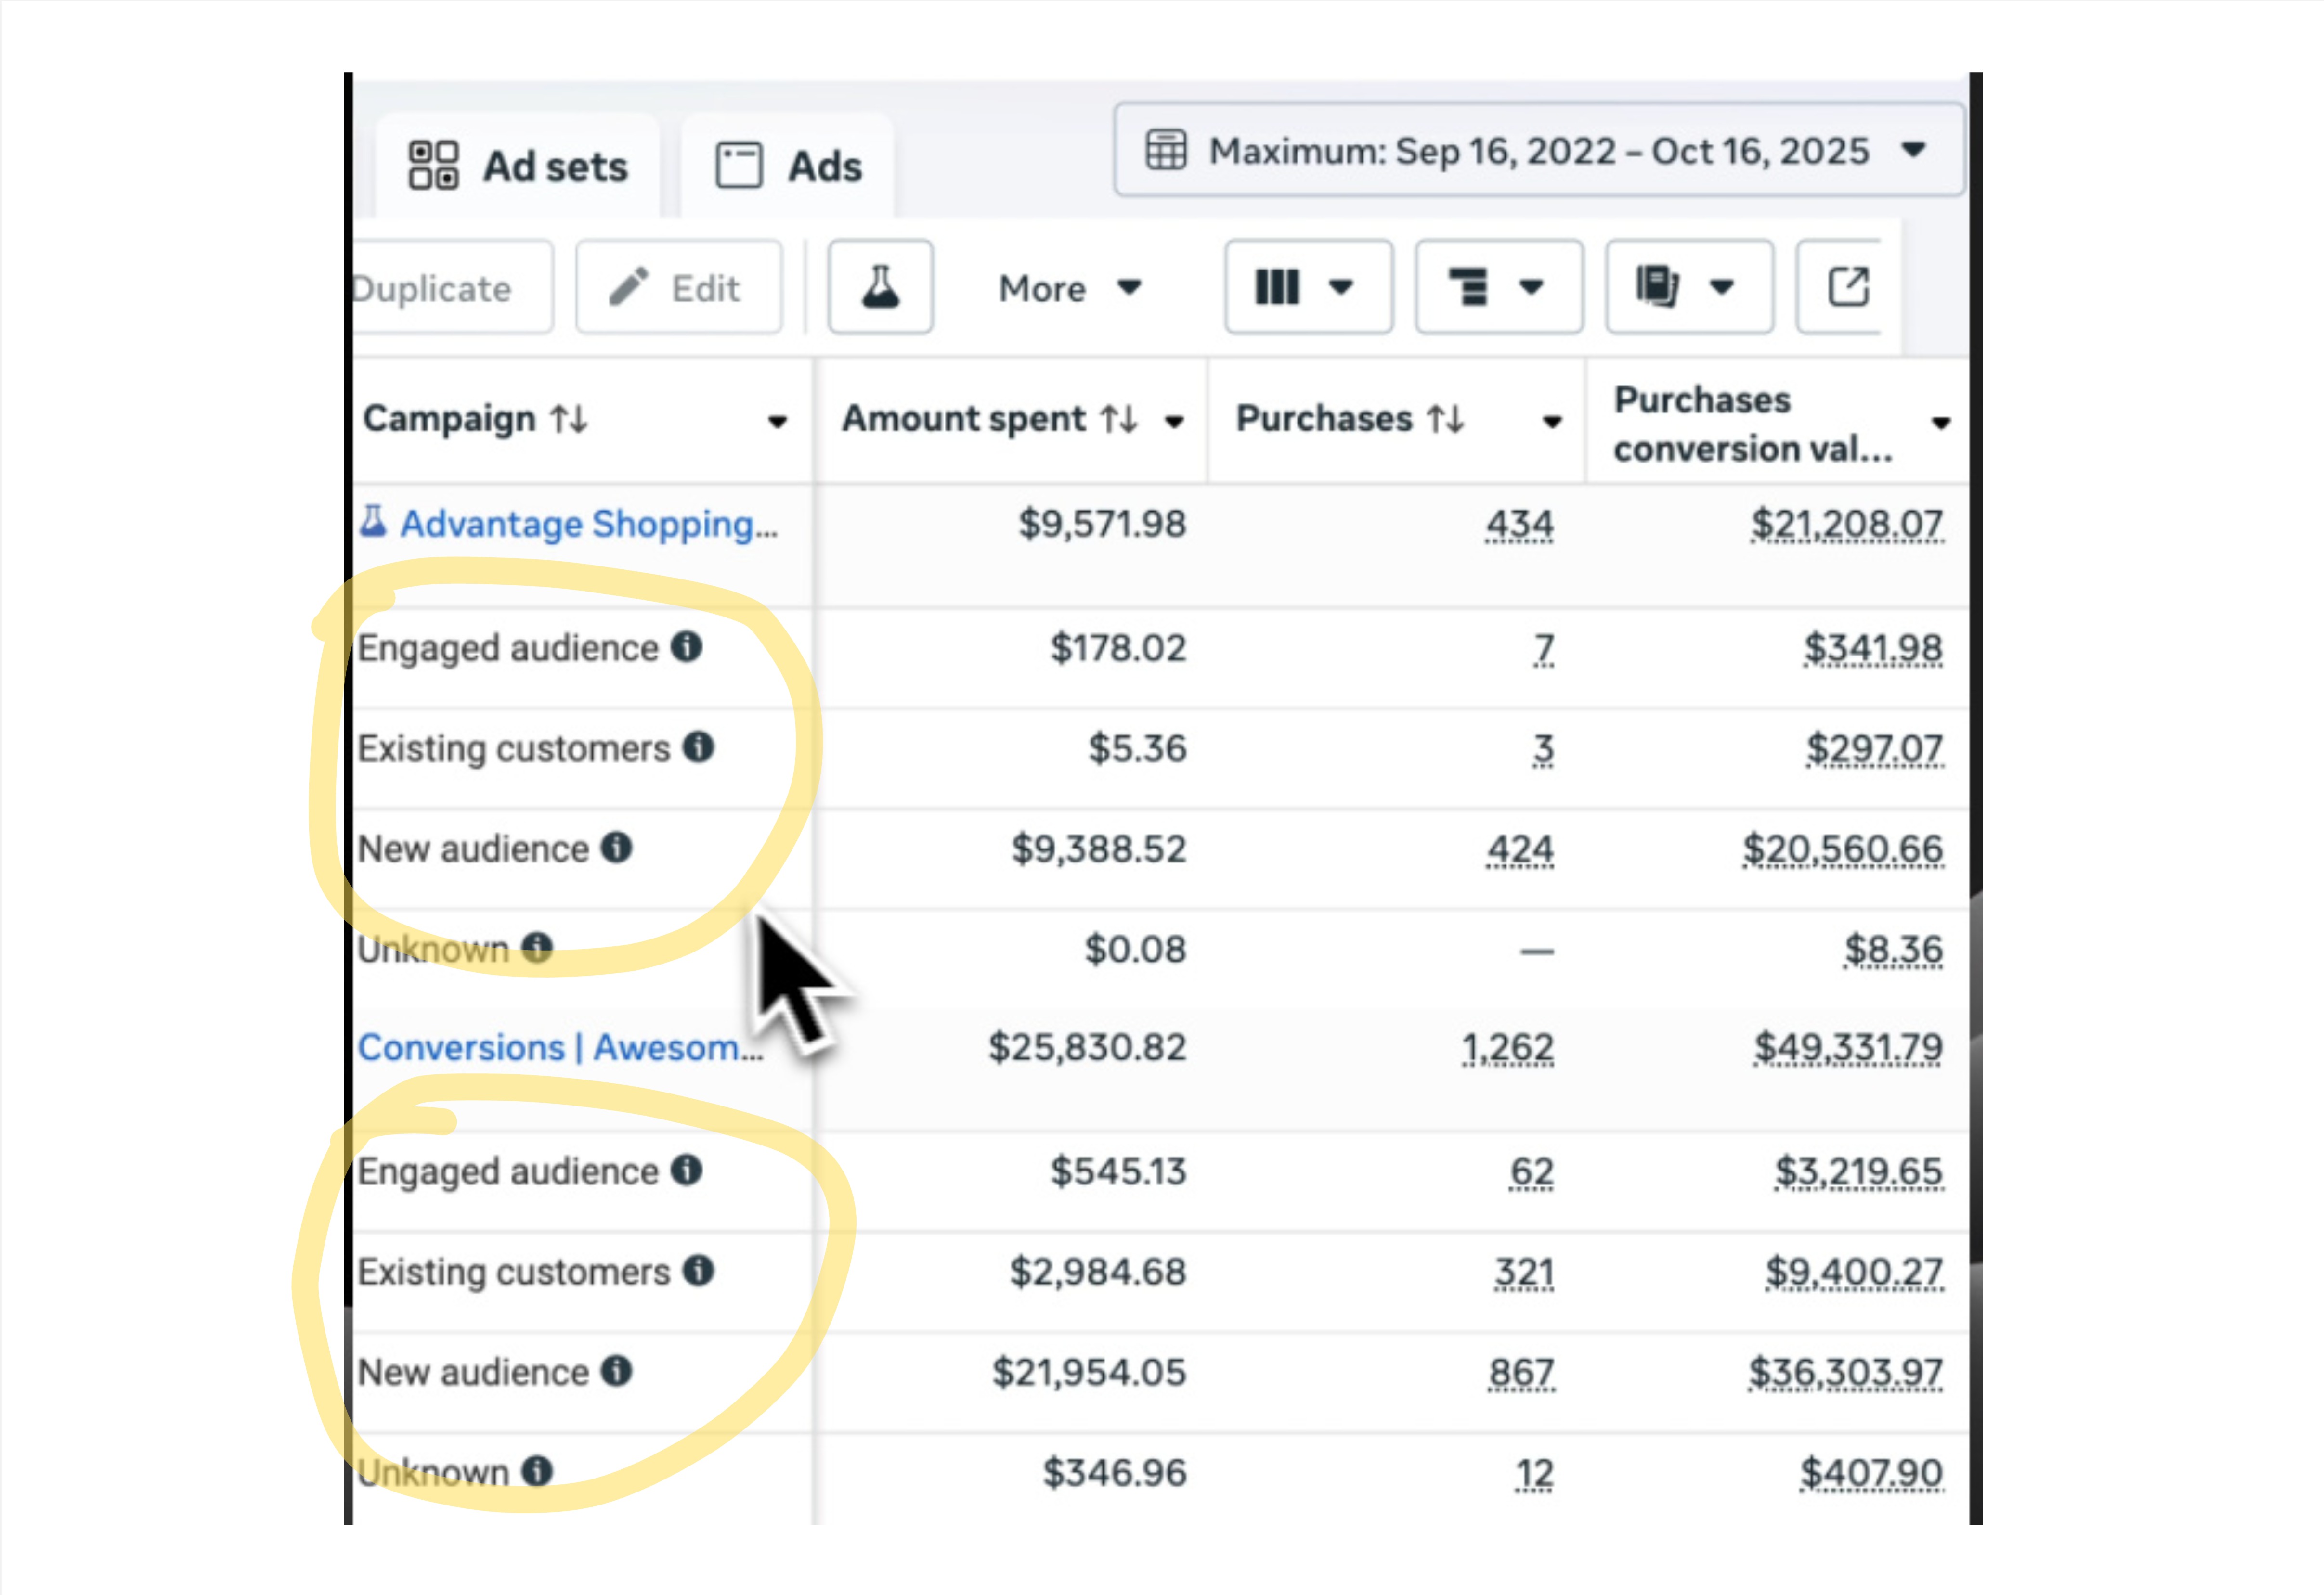Expand the More dropdown menu

tap(1069, 289)
